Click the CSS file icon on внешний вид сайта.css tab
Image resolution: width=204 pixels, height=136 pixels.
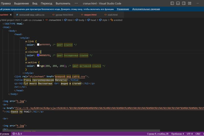(17, 15)
